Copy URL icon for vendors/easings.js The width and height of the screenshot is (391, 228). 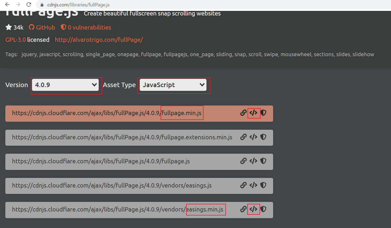[243, 185]
